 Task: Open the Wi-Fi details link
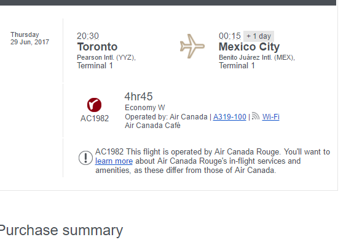(270, 117)
